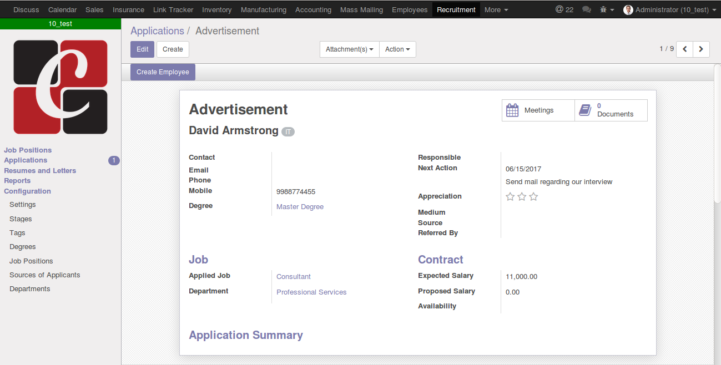
Task: Open Applications in the sidebar
Action: 26,160
